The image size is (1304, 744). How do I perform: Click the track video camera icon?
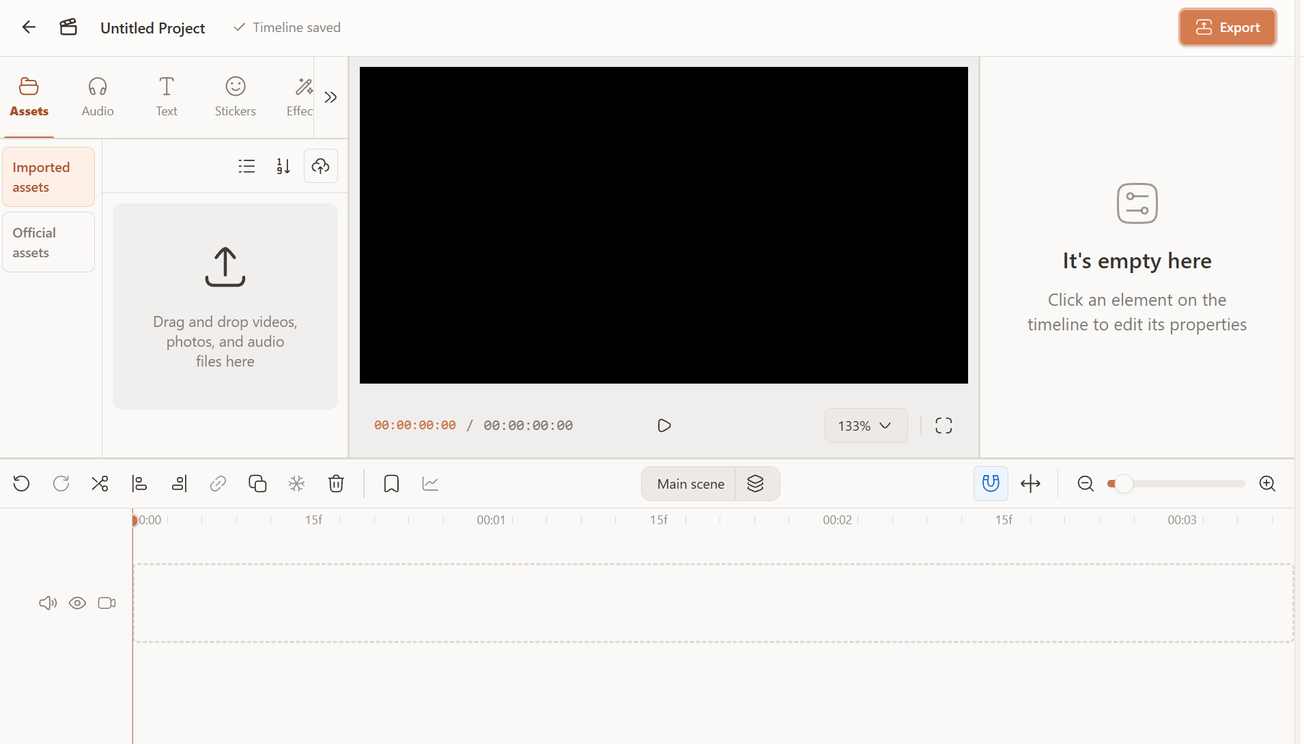(107, 603)
